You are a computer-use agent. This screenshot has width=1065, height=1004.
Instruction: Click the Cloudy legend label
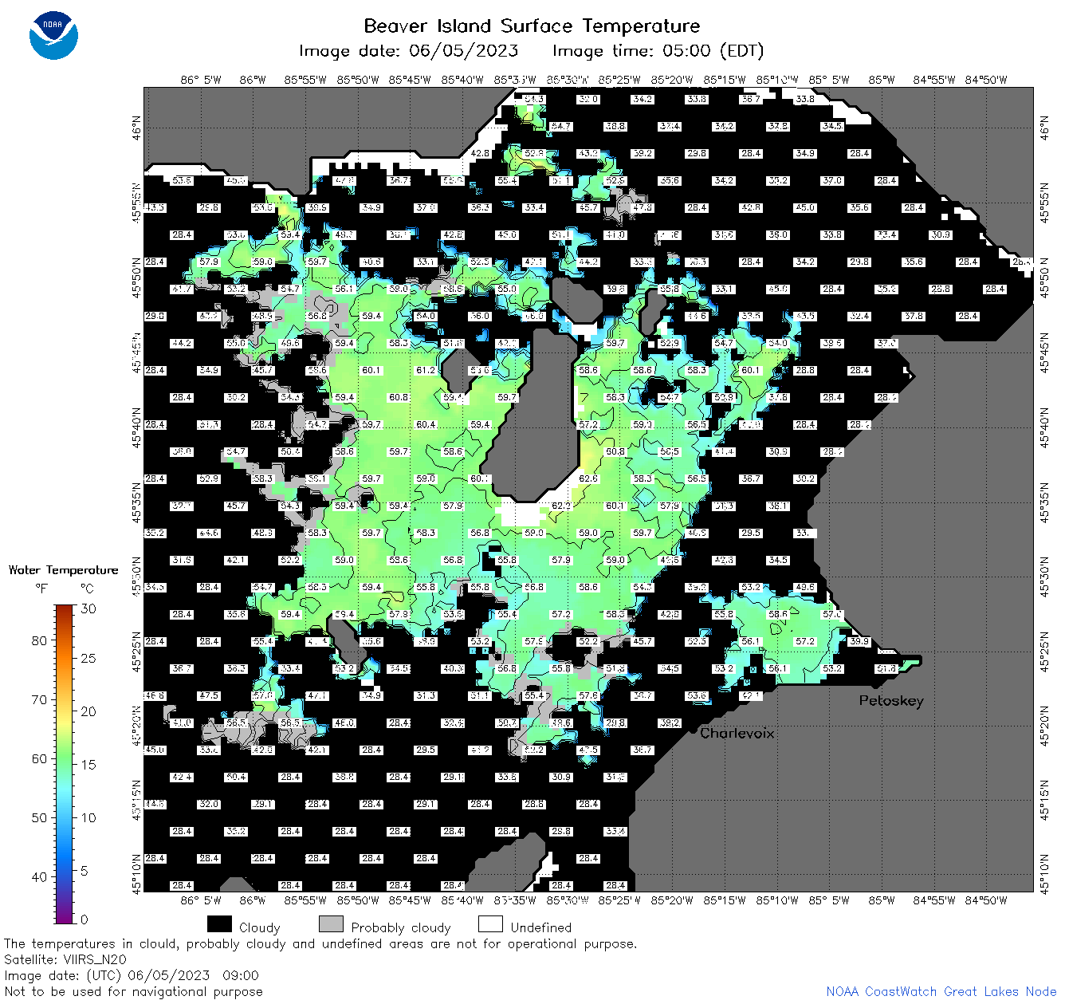259,927
